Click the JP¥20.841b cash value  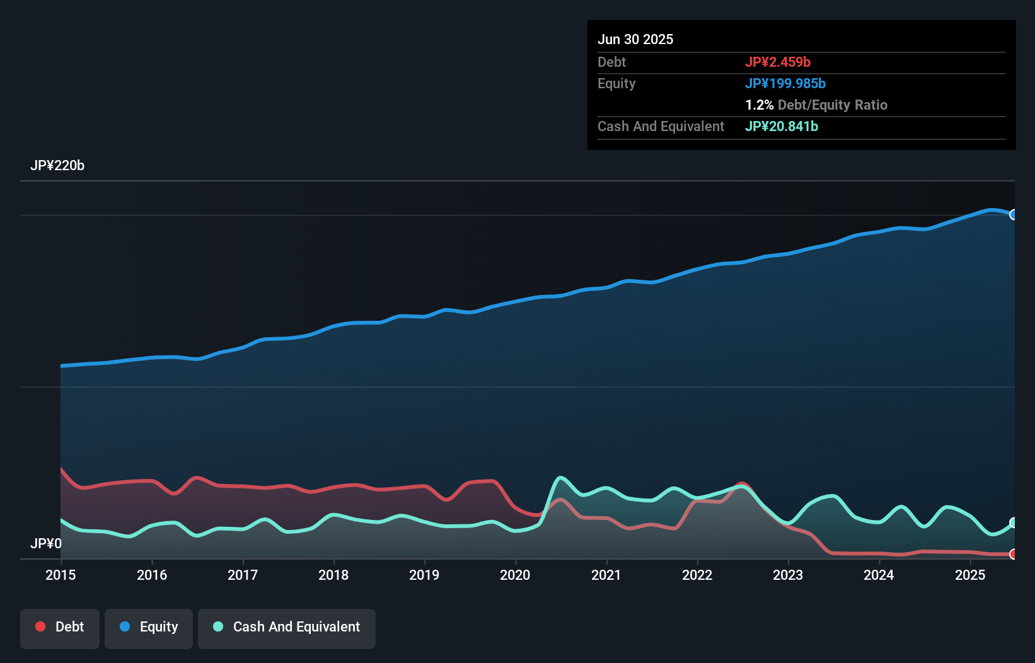782,126
